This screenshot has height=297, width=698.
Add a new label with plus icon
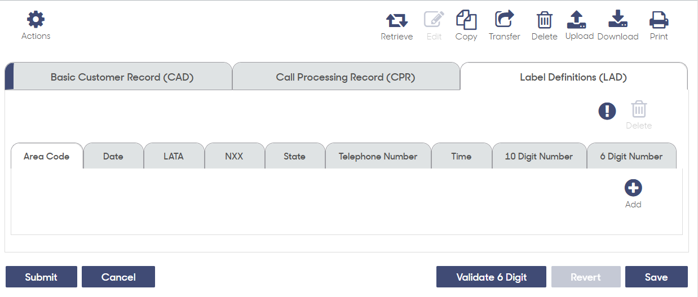pos(633,188)
